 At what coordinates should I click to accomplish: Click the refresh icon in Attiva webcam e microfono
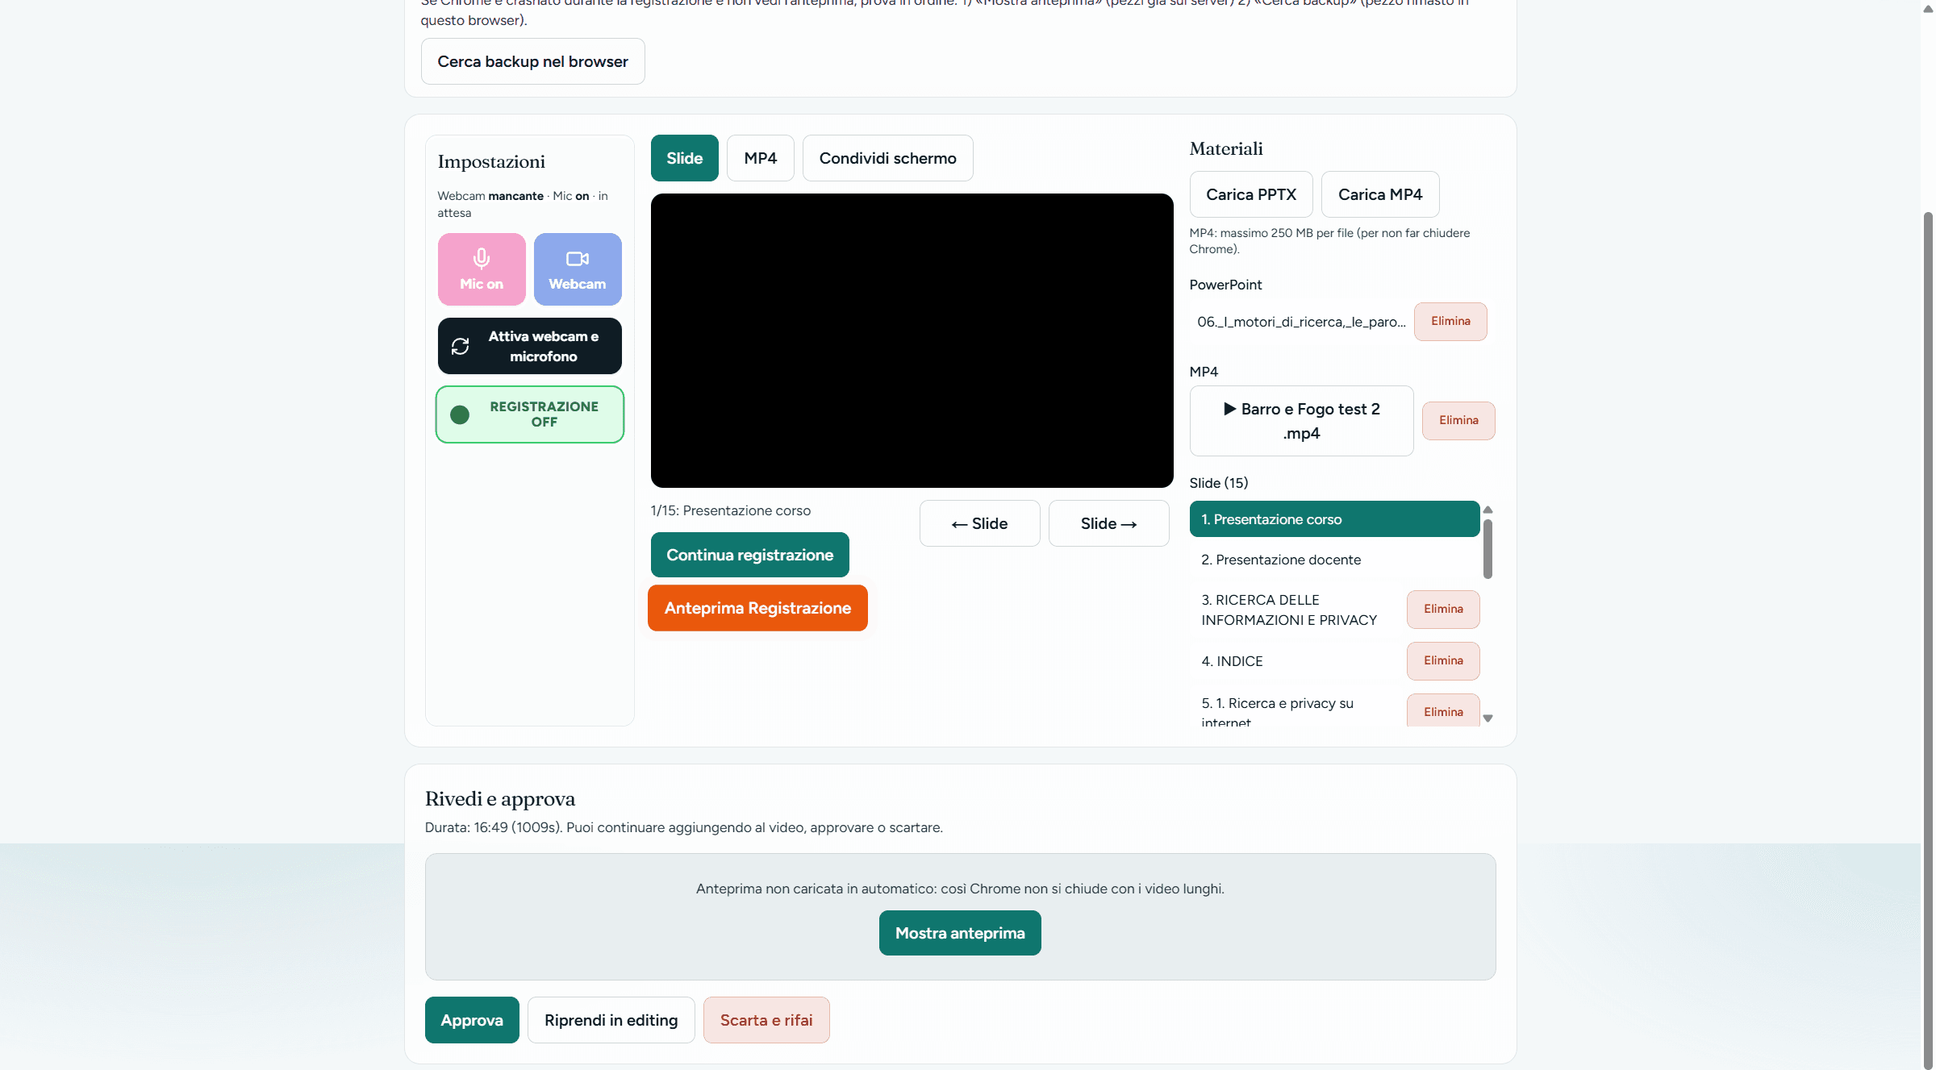(x=461, y=346)
